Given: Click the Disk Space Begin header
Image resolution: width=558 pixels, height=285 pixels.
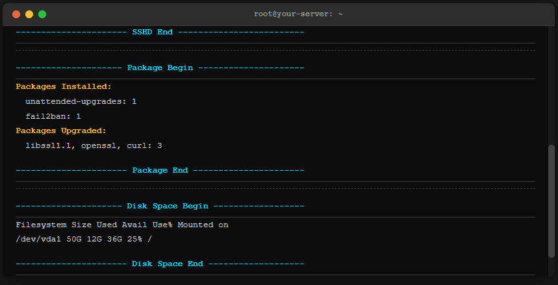Looking at the screenshot, I should point(168,206).
